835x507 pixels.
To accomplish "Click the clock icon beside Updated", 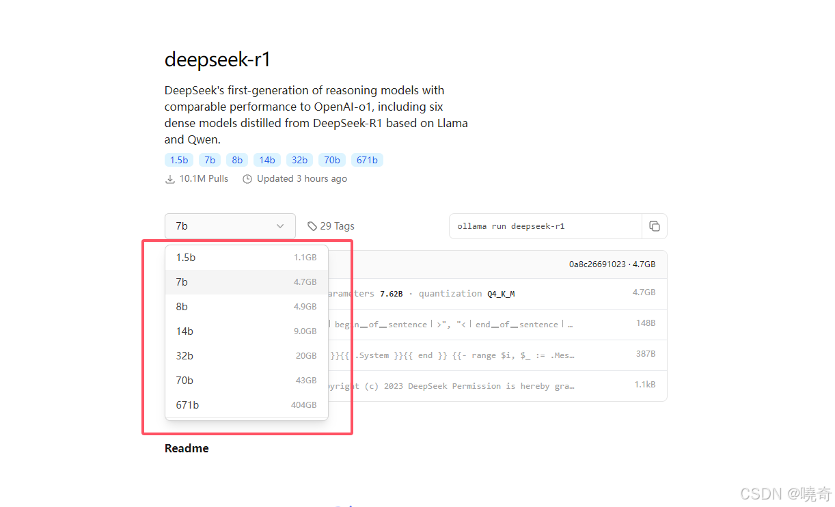I will [x=247, y=179].
